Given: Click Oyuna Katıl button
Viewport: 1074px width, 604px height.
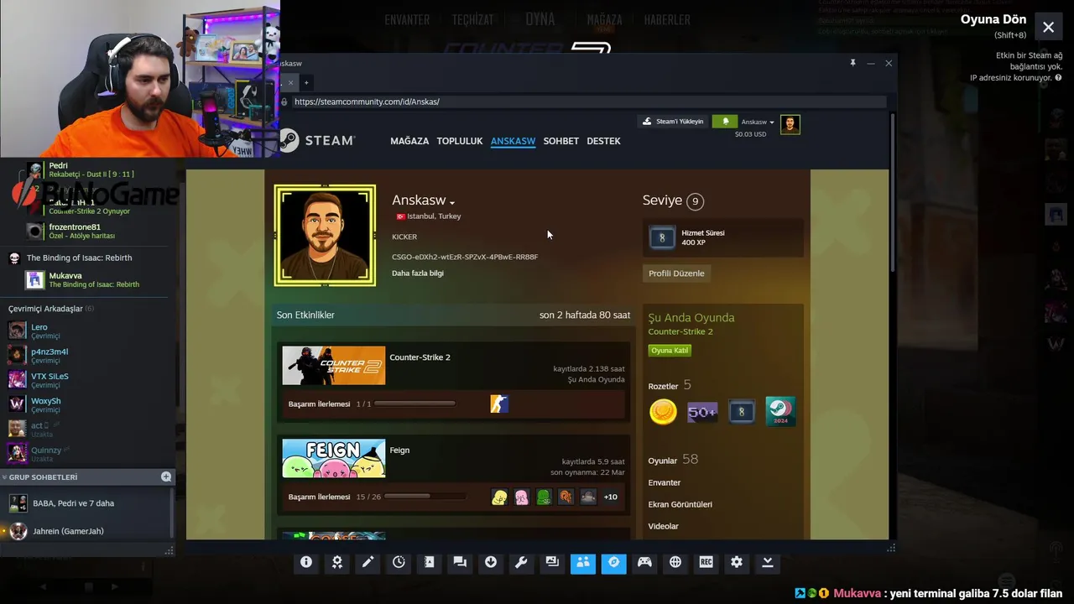Looking at the screenshot, I should [x=670, y=351].
